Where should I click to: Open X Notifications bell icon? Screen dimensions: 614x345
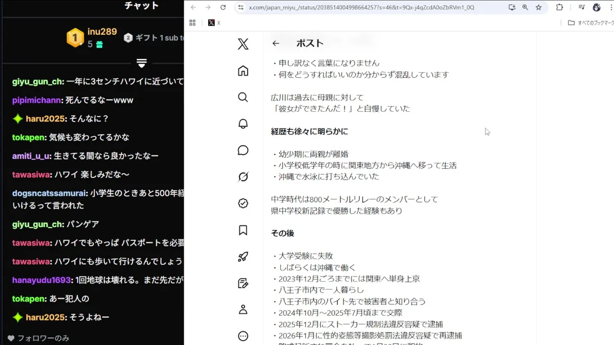(243, 124)
